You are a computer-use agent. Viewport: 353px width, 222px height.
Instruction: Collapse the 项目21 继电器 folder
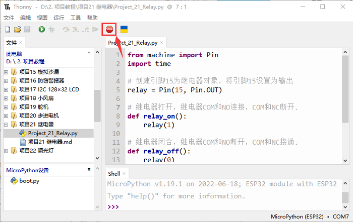(6, 124)
